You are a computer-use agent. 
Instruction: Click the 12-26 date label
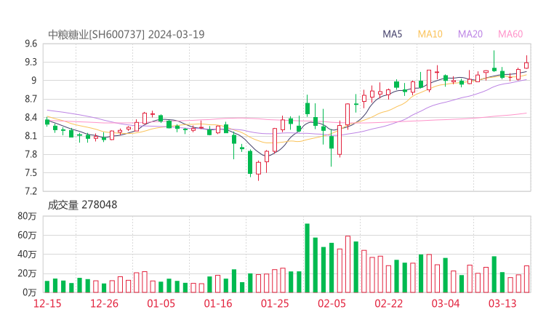pos(104,303)
